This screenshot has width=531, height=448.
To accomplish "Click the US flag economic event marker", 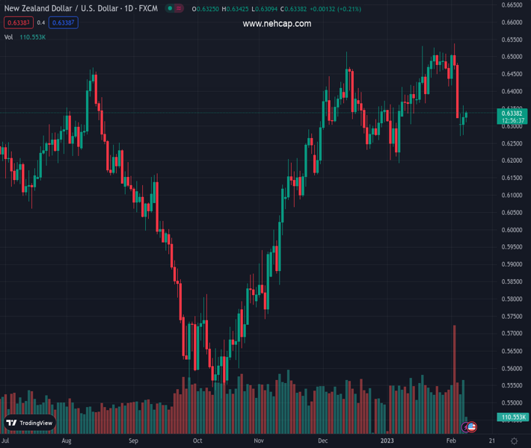I will point(472,427).
